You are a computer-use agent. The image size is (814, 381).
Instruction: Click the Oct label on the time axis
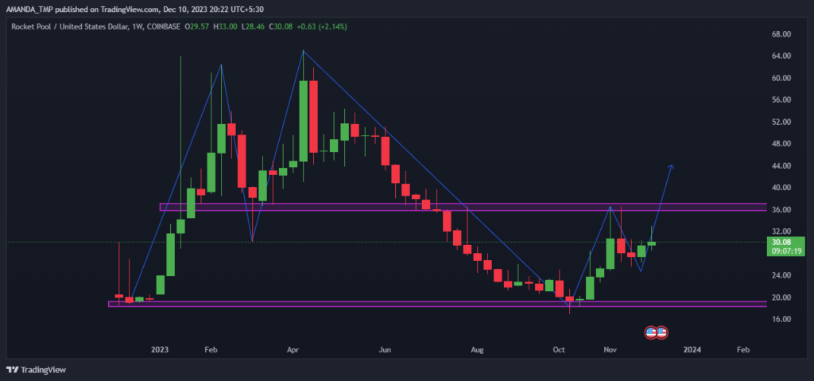pos(559,351)
